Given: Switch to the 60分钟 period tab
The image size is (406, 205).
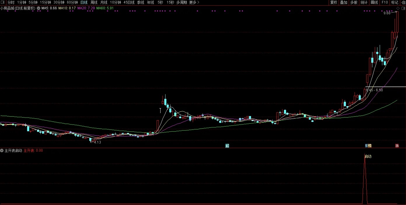Looking at the screenshot, I should (72, 2).
